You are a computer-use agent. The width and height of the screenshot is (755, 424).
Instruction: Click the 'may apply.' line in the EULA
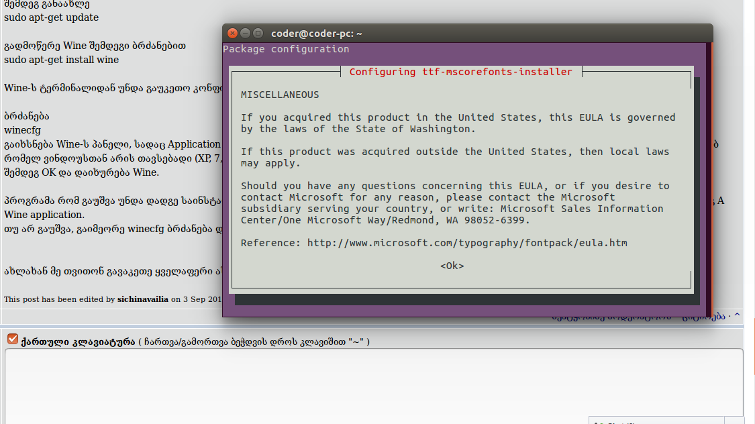(270, 163)
